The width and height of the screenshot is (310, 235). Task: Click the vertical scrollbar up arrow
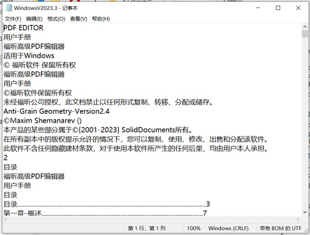click(x=305, y=27)
